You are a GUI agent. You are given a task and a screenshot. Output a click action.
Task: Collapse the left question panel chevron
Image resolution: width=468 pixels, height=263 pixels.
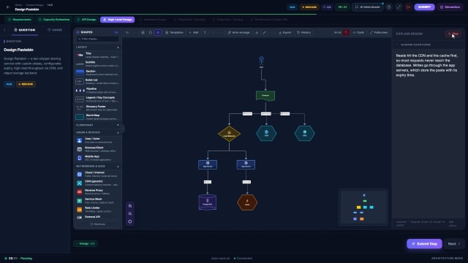5,30
